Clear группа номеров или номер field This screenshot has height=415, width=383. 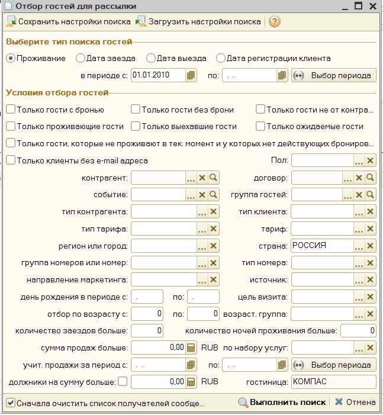[x=213, y=263]
